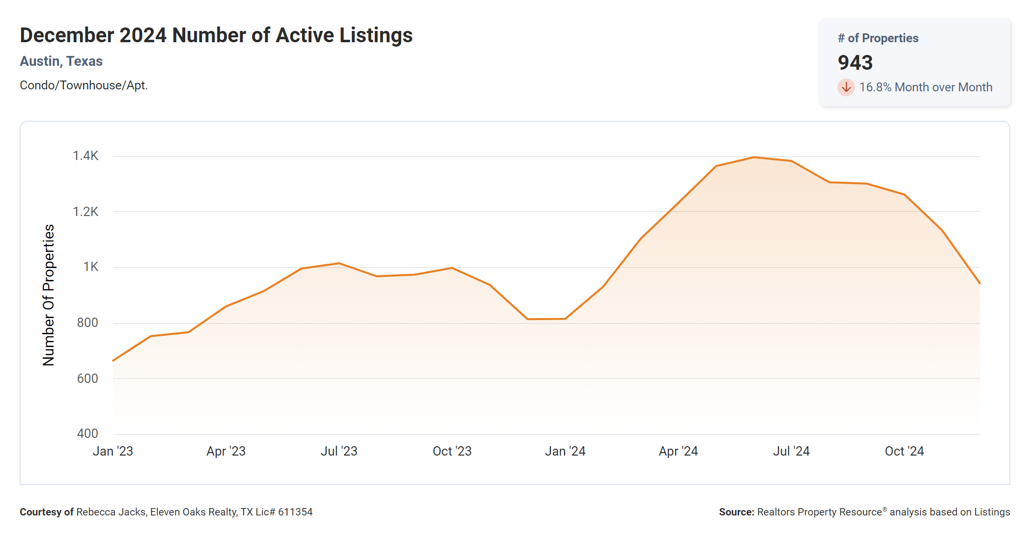Click the Jul '23 x-axis label
Image resolution: width=1030 pixels, height=540 pixels.
pyautogui.click(x=339, y=451)
